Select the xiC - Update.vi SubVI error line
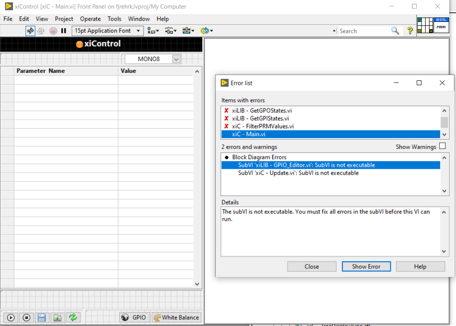The height and width of the screenshot is (326, 456). click(330, 173)
